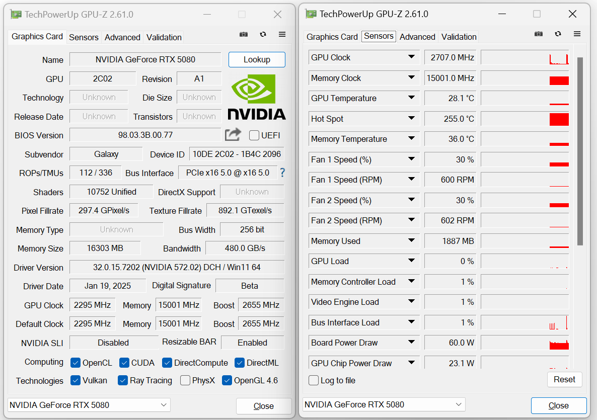Open the hamburger menu in Sensors window
Viewport: 597px width, 420px height.
[577, 34]
